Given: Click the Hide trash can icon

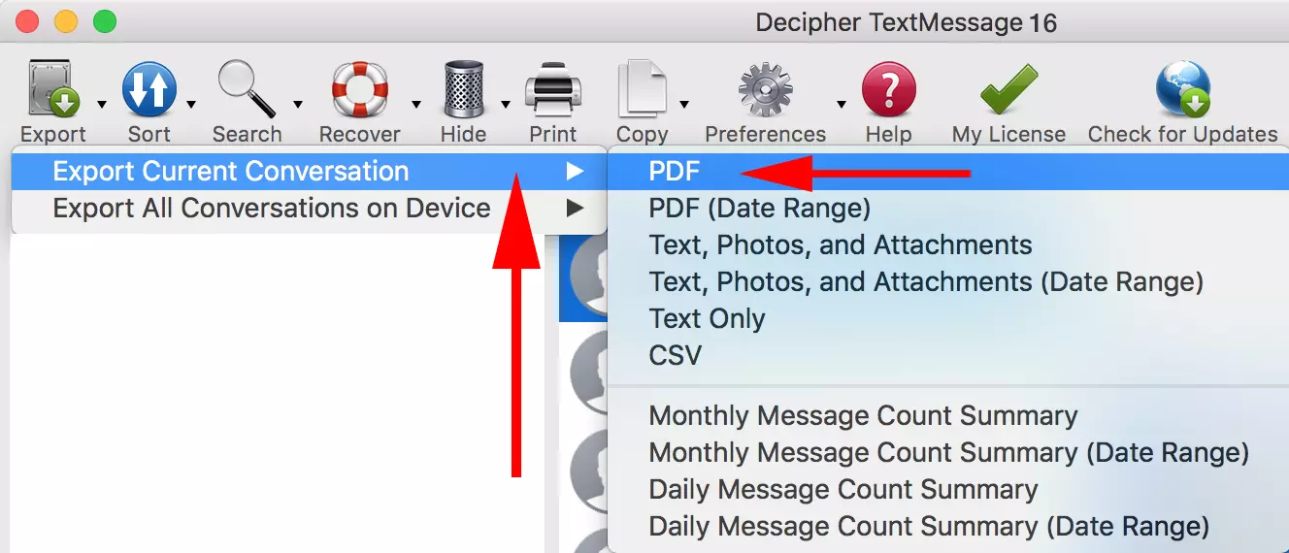Looking at the screenshot, I should 463,90.
